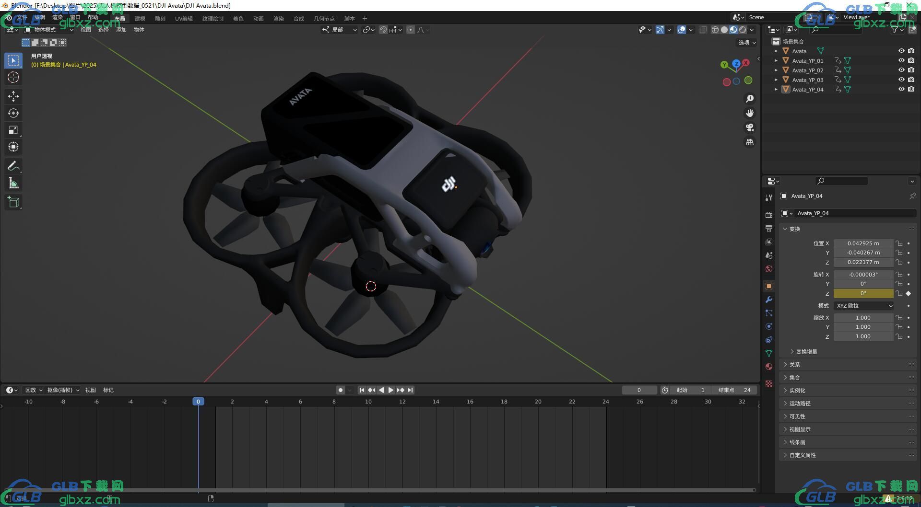Open the 选项 button in viewport

tap(746, 43)
